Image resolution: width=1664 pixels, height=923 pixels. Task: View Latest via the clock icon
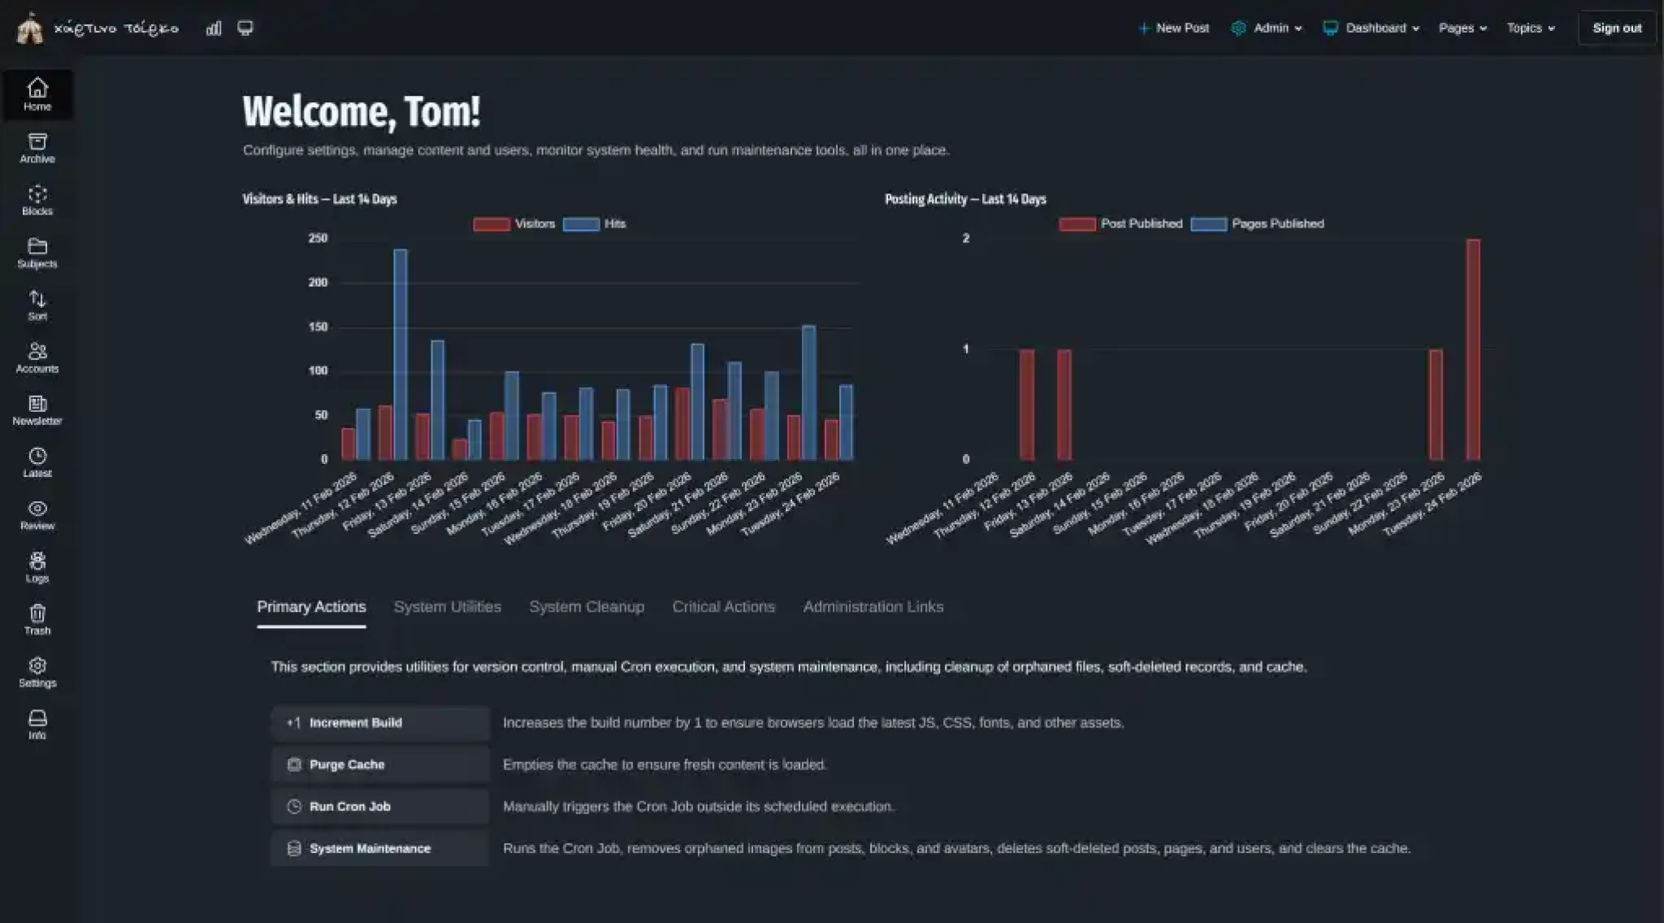click(x=37, y=462)
